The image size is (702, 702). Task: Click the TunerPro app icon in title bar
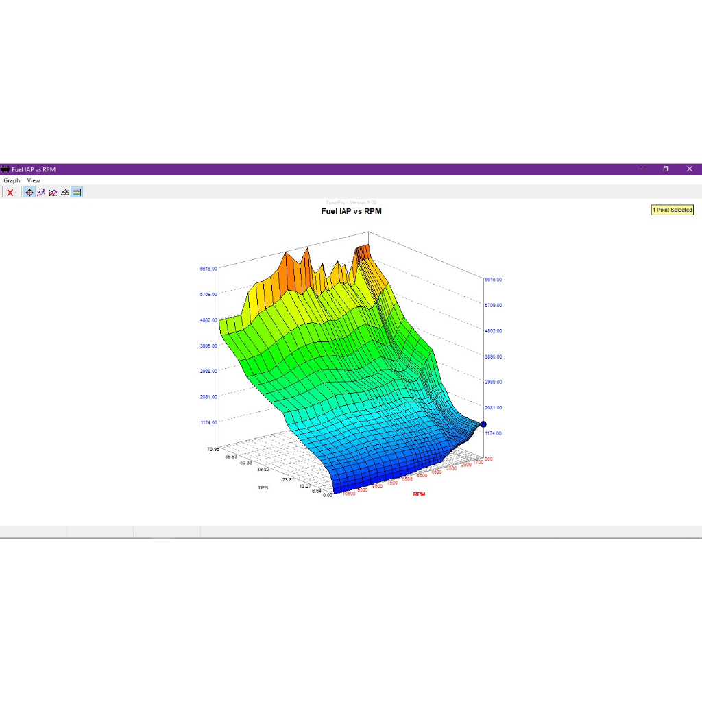point(5,169)
